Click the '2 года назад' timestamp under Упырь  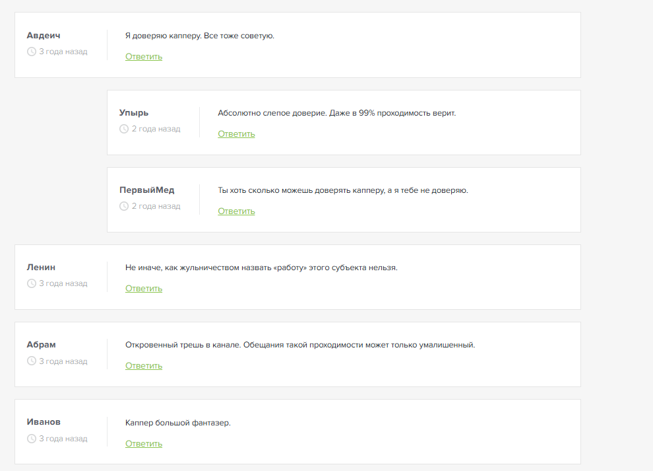click(x=156, y=129)
